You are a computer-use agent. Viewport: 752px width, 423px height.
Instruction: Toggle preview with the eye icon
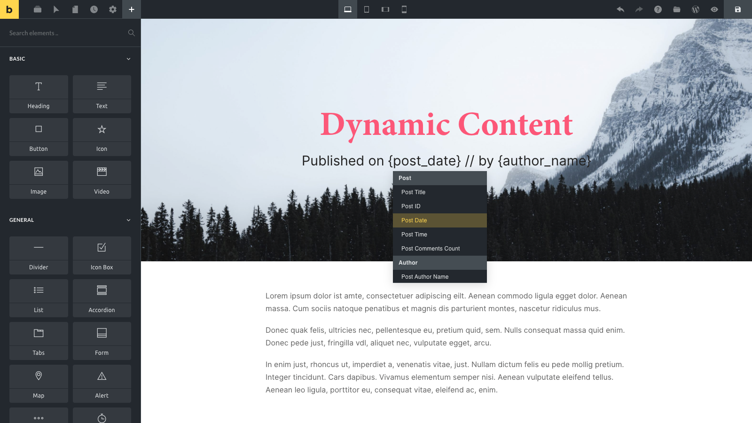pyautogui.click(x=714, y=9)
